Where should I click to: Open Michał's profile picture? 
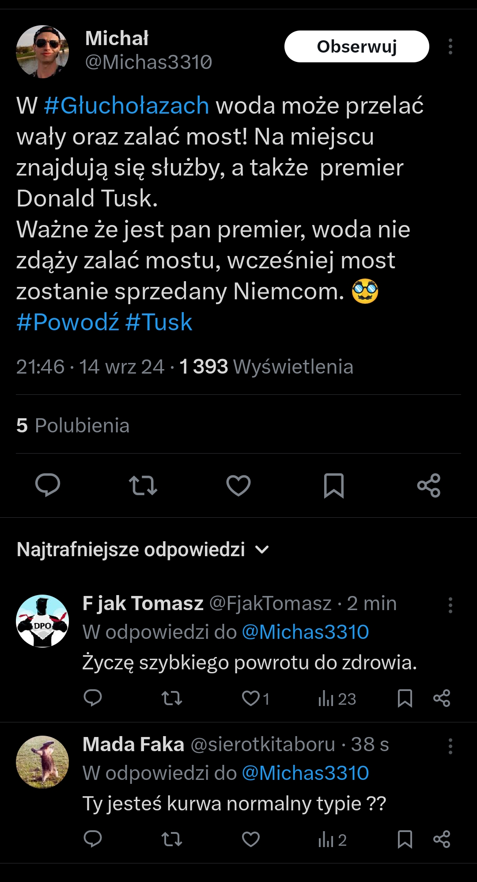click(x=42, y=52)
